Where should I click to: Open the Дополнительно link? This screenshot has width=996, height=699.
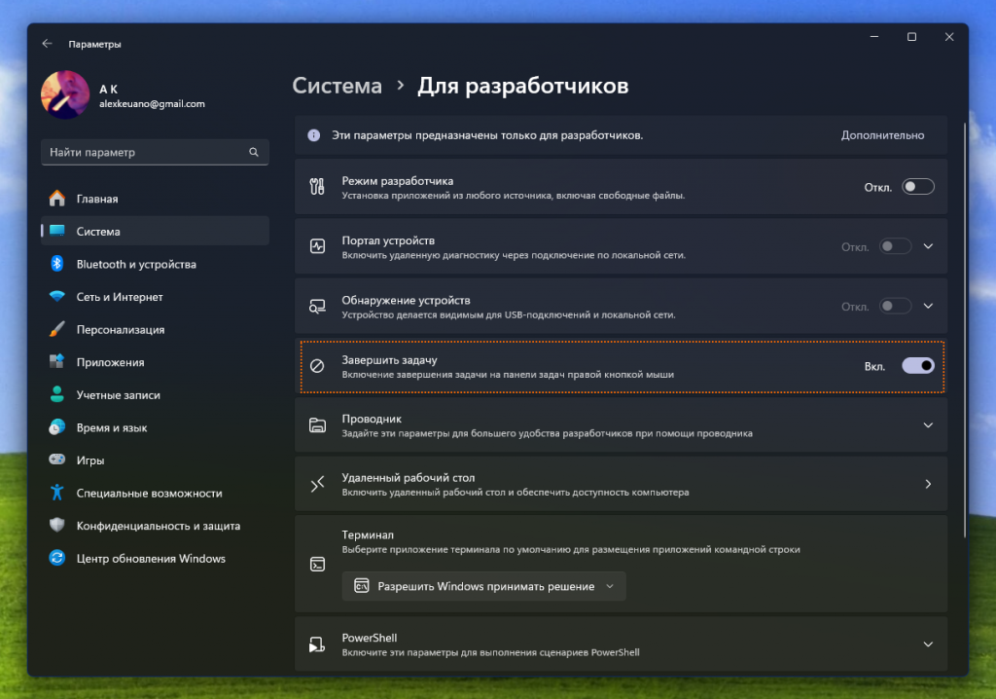tap(882, 135)
